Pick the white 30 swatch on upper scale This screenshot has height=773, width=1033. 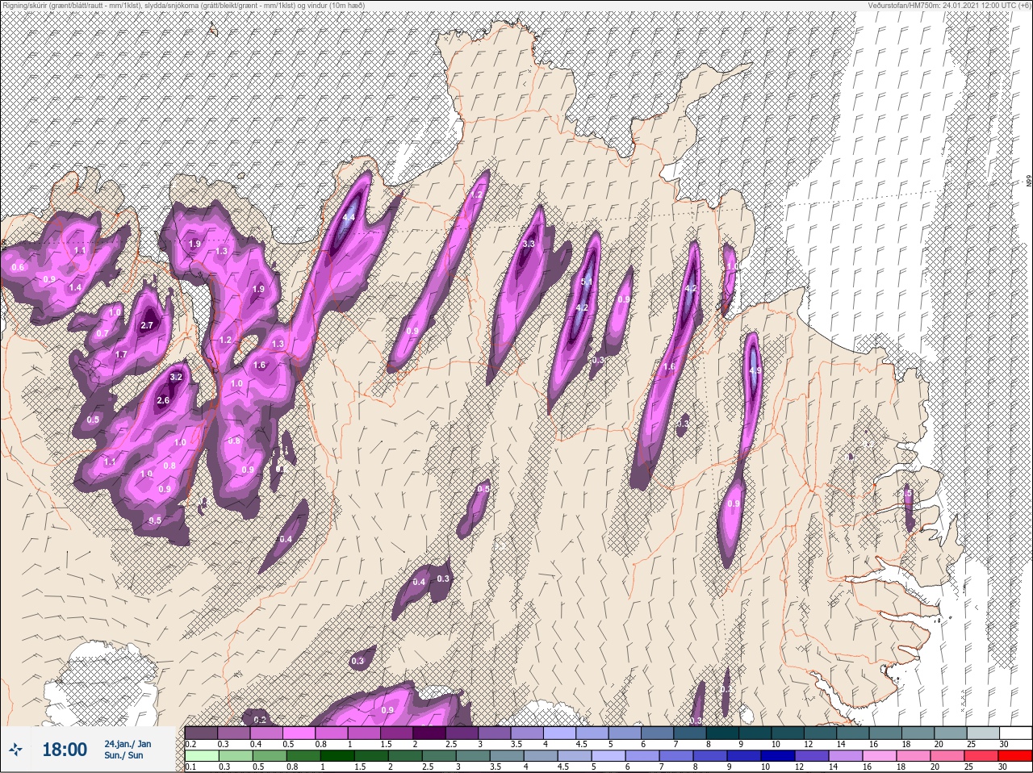pos(1017,733)
